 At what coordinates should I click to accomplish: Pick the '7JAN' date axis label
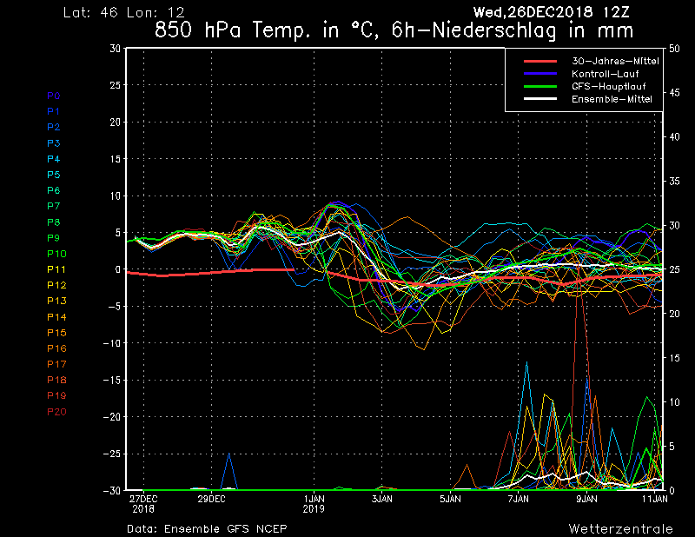[519, 499]
